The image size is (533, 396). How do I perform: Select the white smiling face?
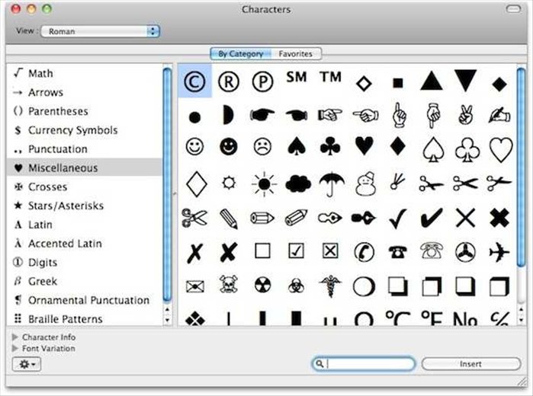click(194, 147)
